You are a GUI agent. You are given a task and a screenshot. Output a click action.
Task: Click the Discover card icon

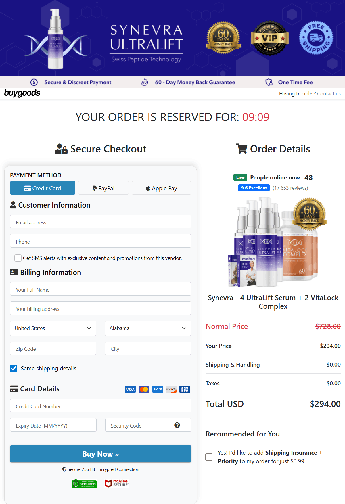pyautogui.click(x=171, y=389)
